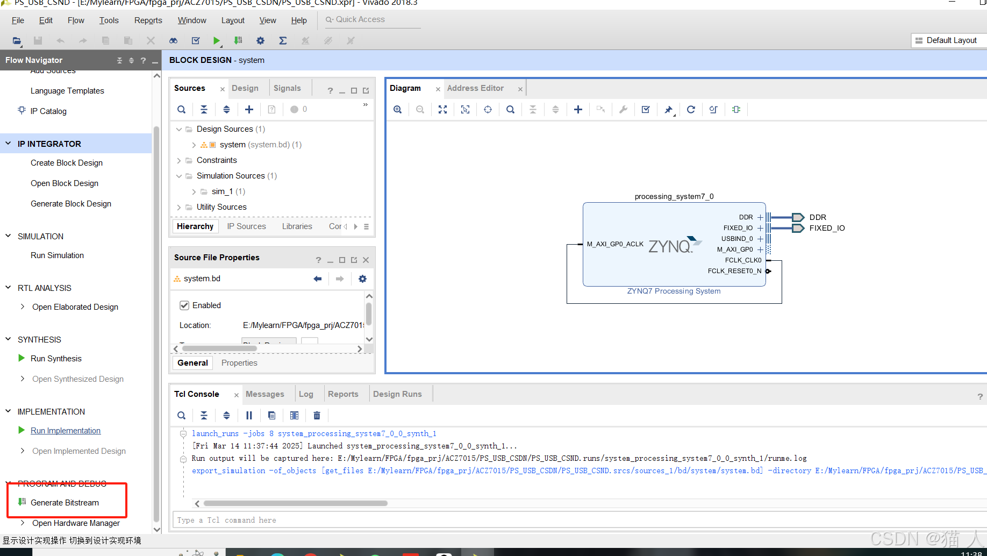The height and width of the screenshot is (556, 987).
Task: Open the Flow menu
Action: click(76, 20)
